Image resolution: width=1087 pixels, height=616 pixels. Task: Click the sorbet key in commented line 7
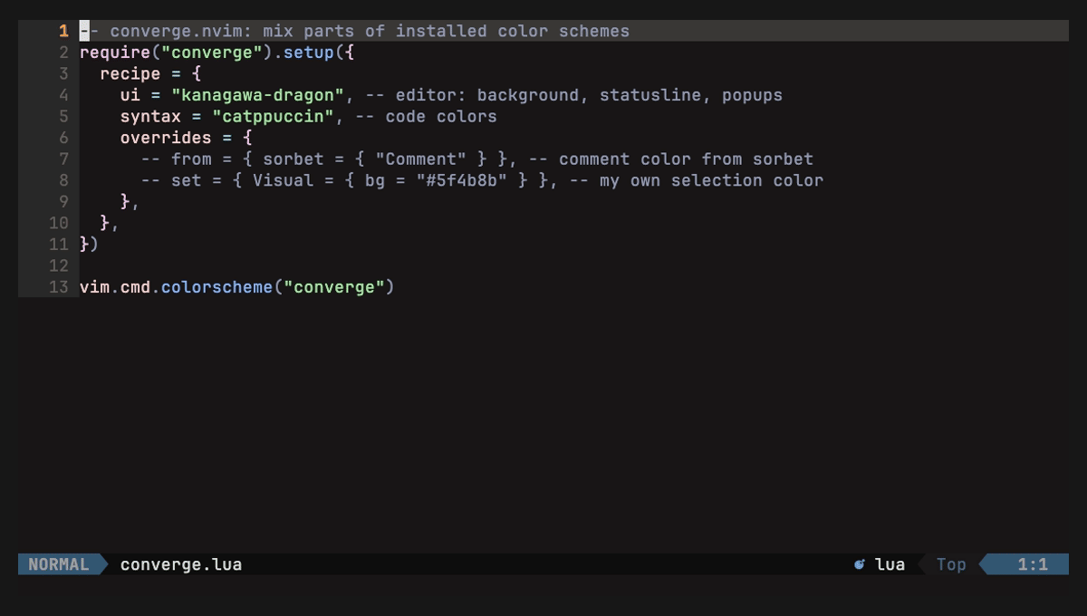(x=293, y=159)
